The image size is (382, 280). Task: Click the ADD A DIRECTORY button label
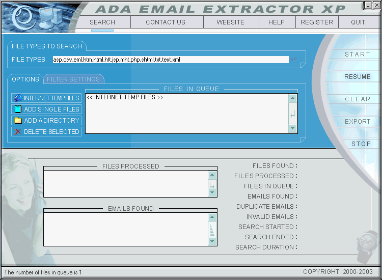click(51, 121)
